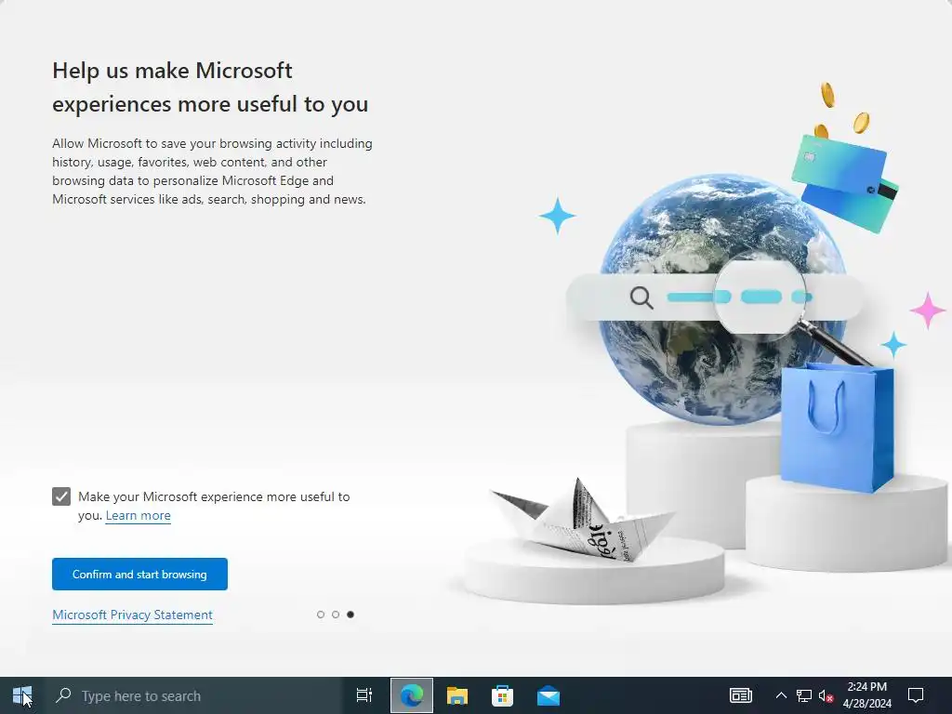Show hidden system tray icons

(781, 695)
